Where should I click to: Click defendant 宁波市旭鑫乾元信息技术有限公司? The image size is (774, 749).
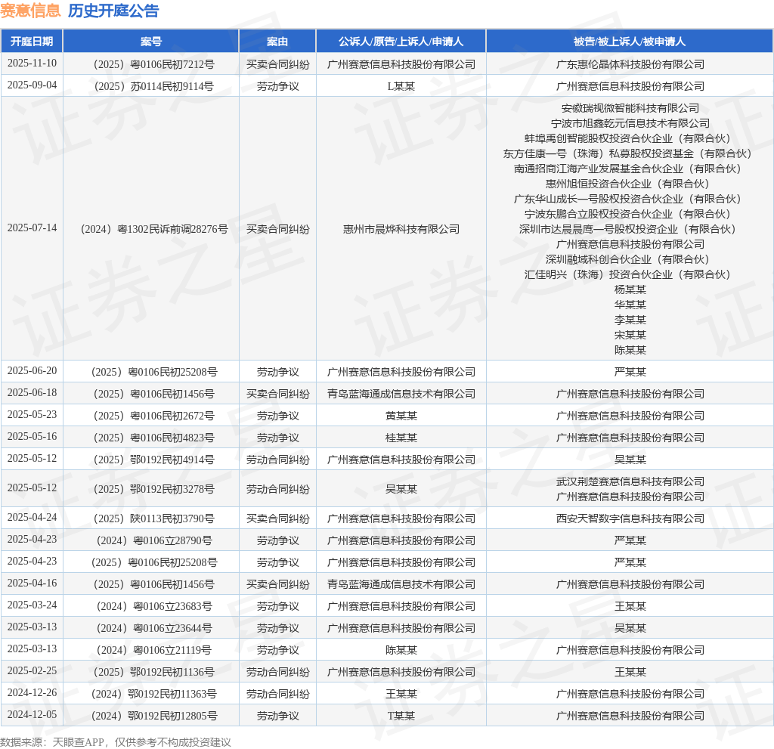click(630, 123)
